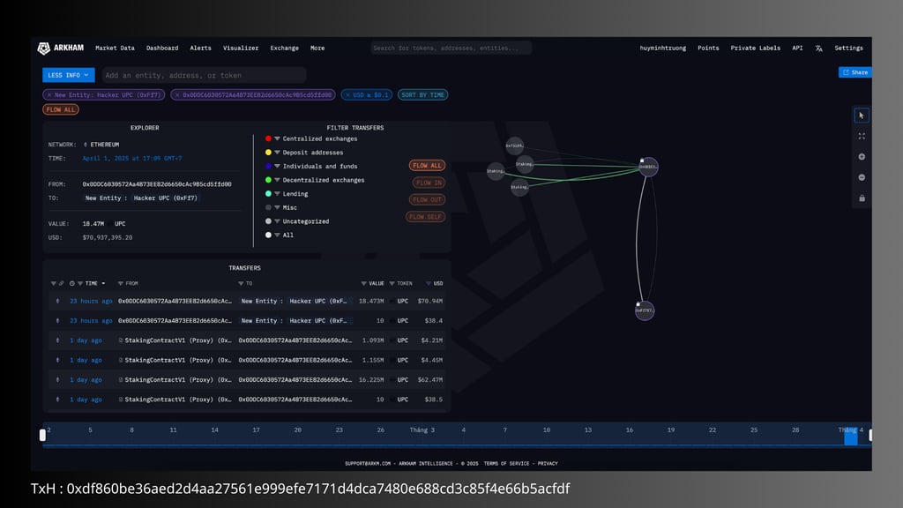Zoom in on the graph with plus icon

pyautogui.click(x=862, y=157)
